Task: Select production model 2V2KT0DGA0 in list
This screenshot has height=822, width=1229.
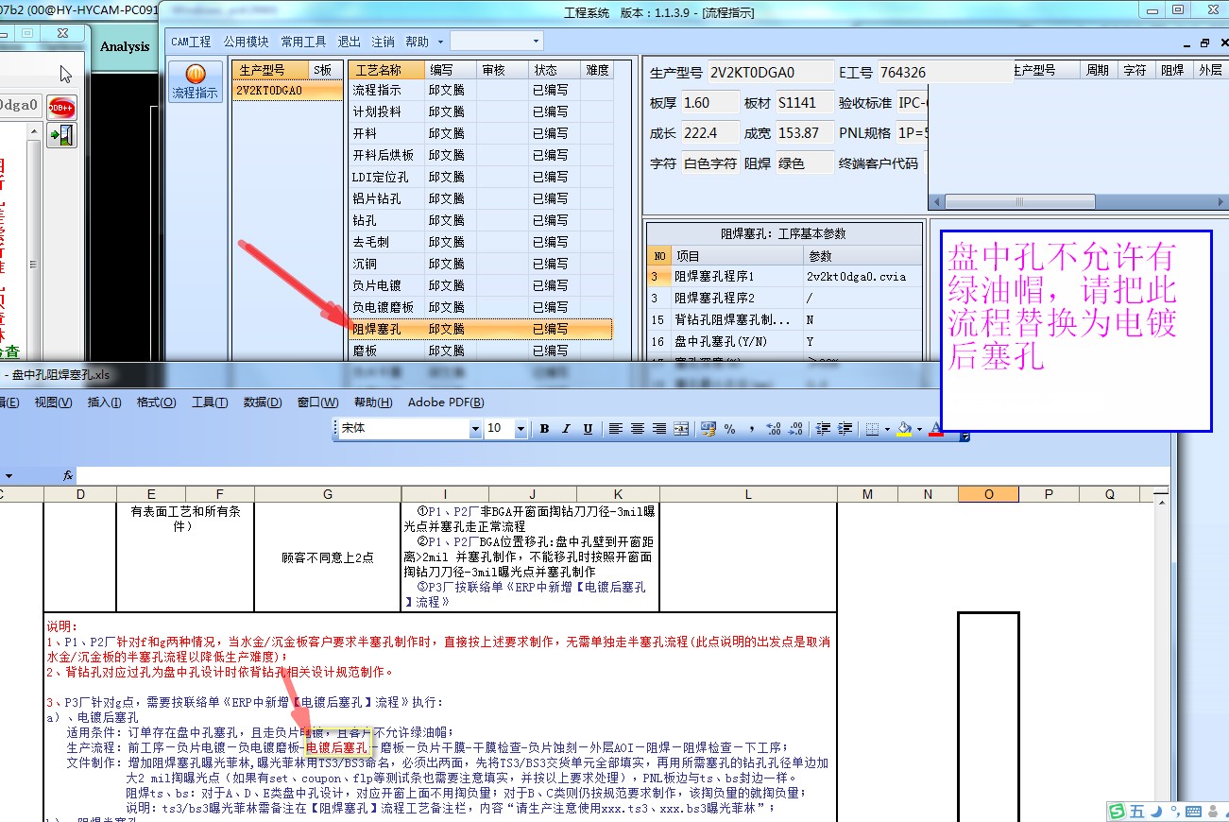Action: click(x=287, y=91)
